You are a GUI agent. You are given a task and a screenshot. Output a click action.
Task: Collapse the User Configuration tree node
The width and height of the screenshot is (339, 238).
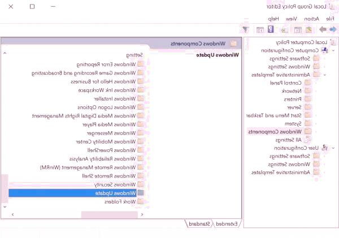coord(334,148)
